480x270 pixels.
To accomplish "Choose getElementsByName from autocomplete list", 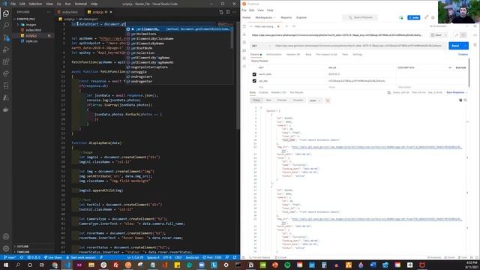I will (148, 43).
